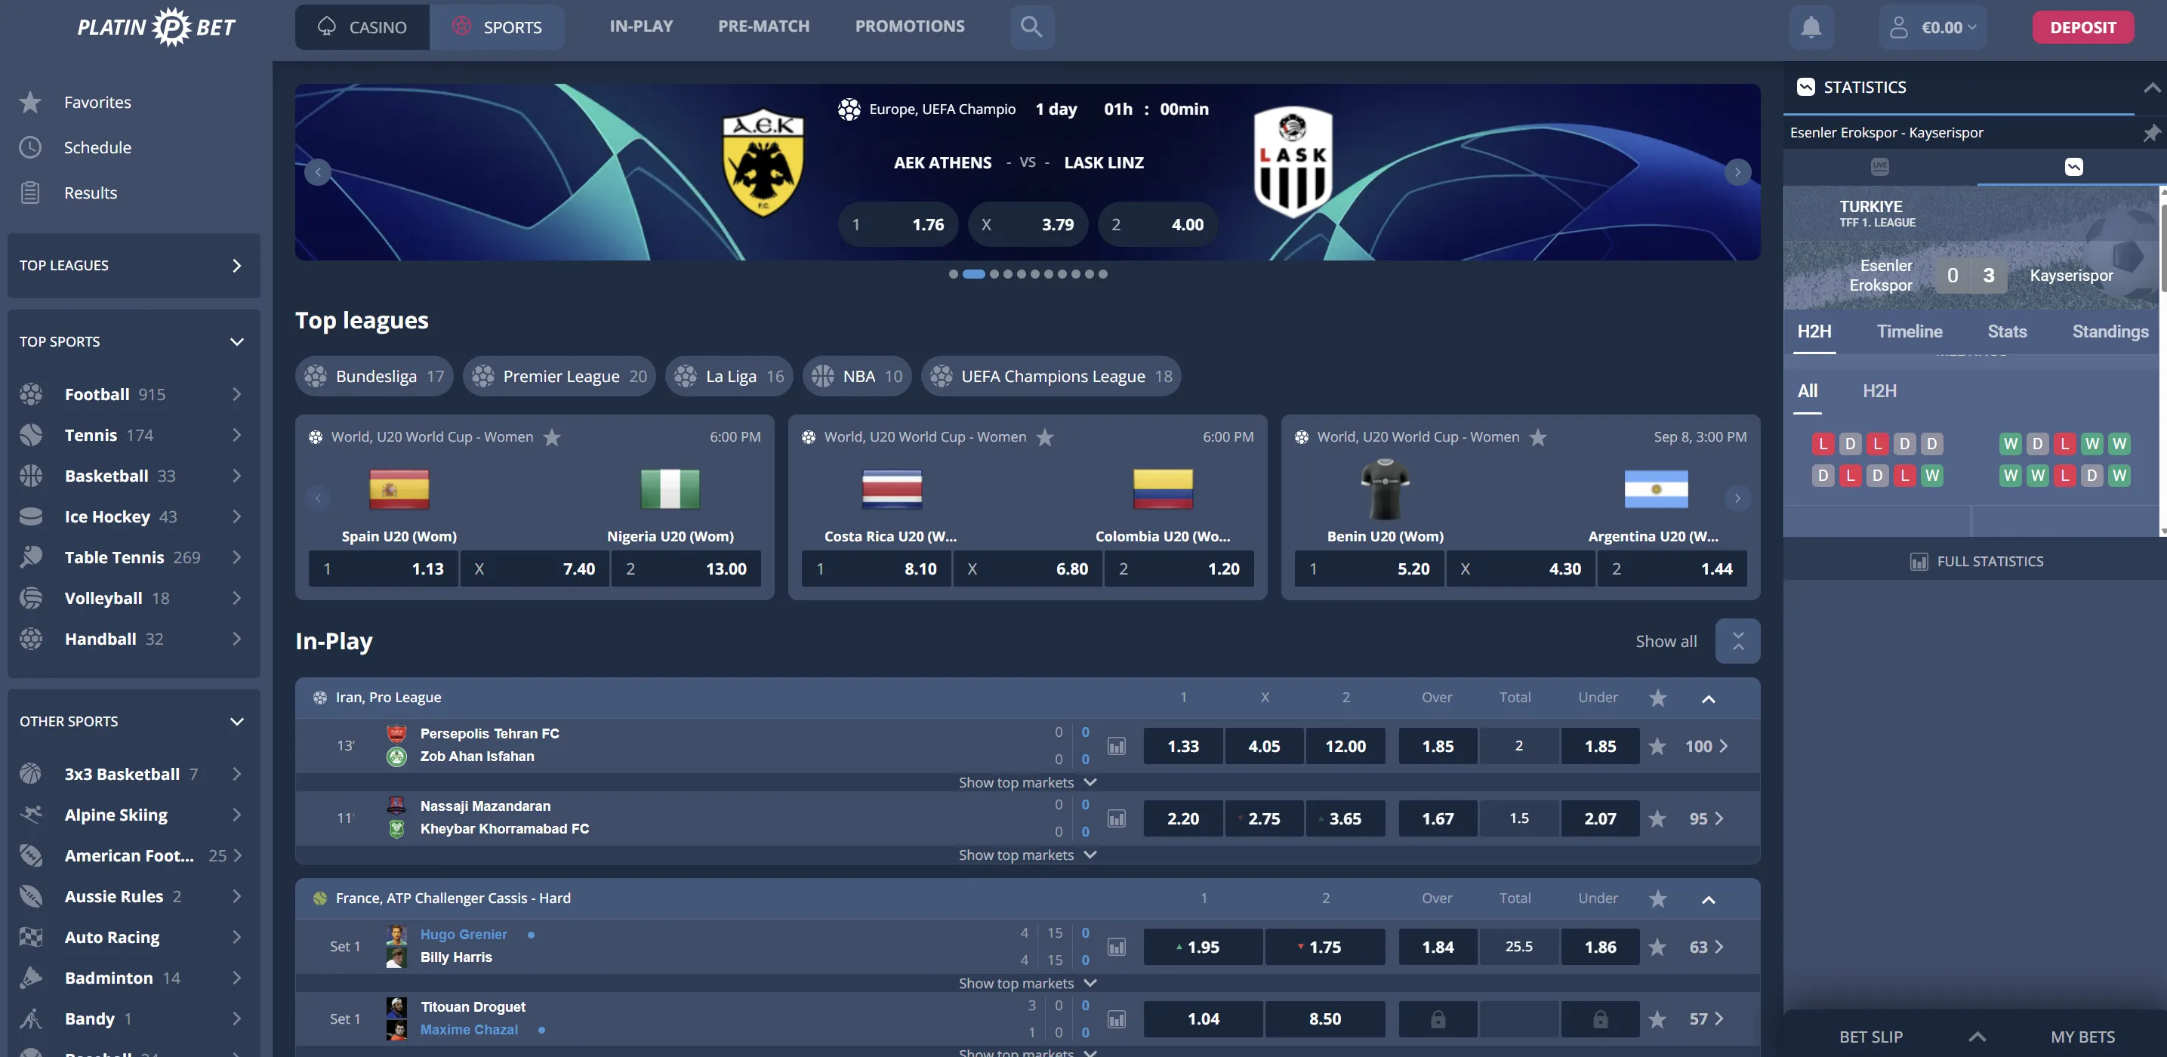Collapse the Iran, Pro League group
The height and width of the screenshot is (1057, 2167).
pos(1709,699)
